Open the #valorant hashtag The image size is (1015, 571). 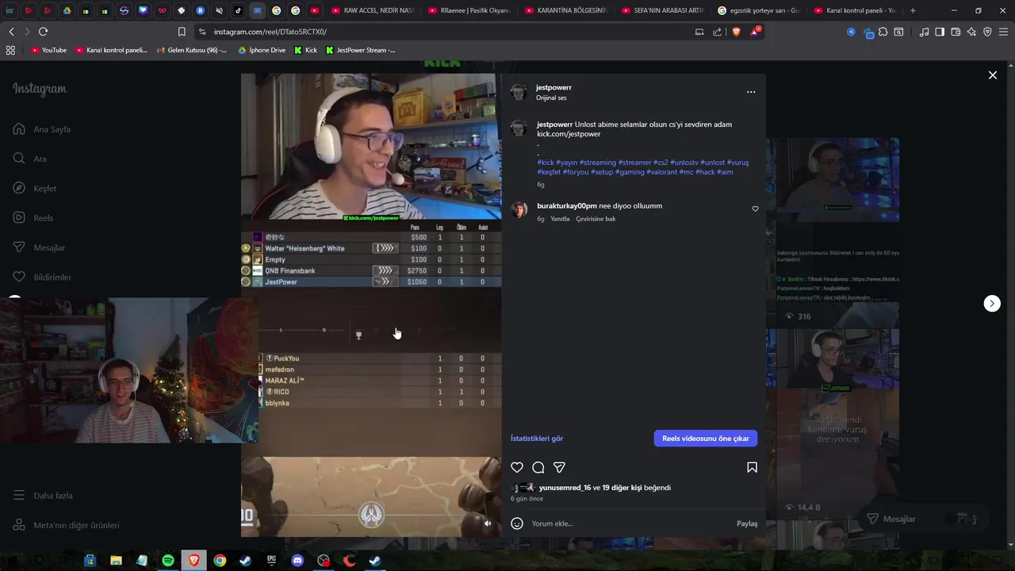tap(661, 172)
